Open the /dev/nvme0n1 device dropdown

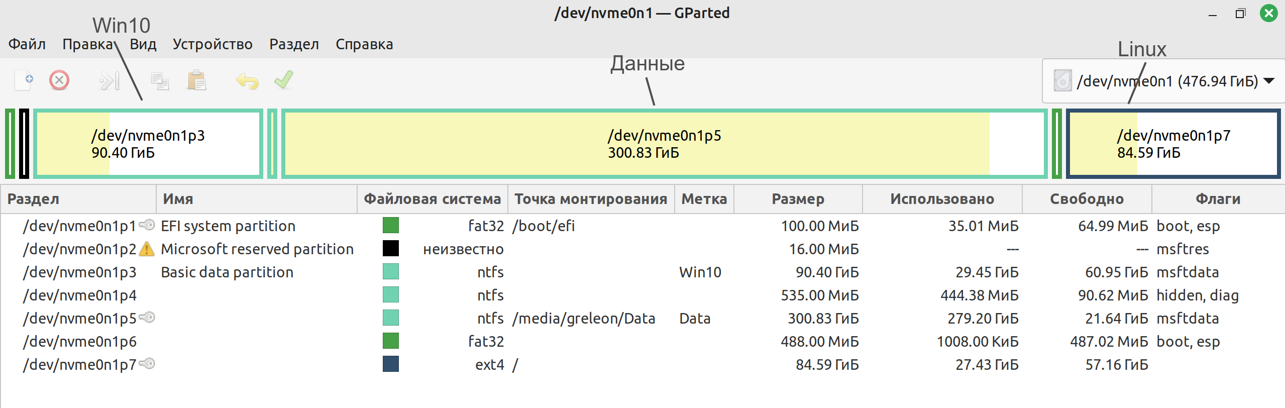click(1163, 81)
